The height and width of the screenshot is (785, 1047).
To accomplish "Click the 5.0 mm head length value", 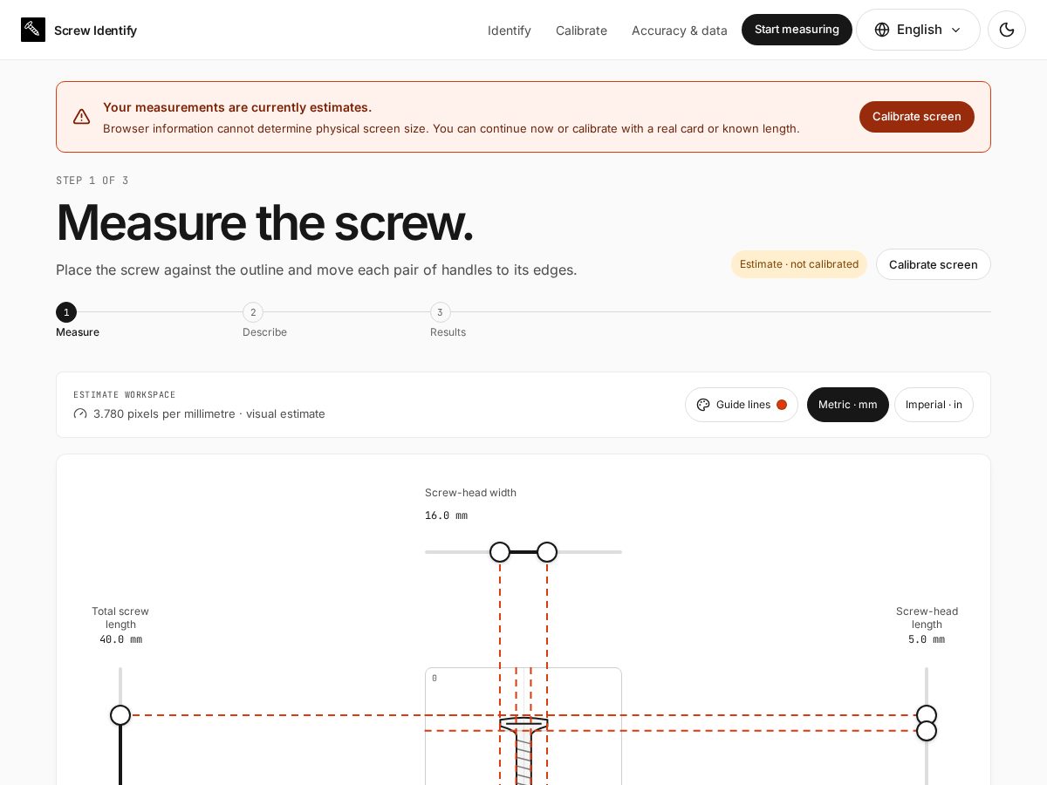I will 927,639.
